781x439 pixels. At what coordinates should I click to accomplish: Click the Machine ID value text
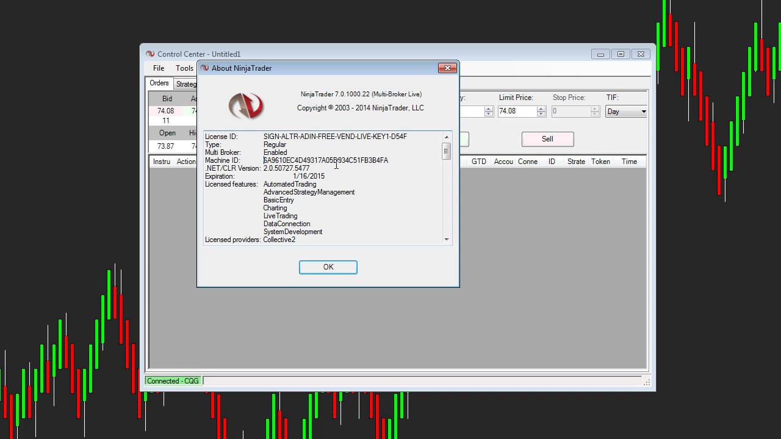(x=326, y=160)
